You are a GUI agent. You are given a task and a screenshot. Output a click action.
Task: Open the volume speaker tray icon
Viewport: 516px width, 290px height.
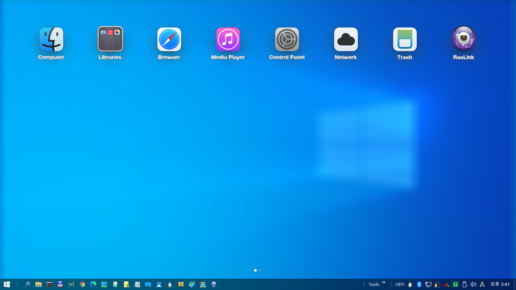(x=473, y=284)
